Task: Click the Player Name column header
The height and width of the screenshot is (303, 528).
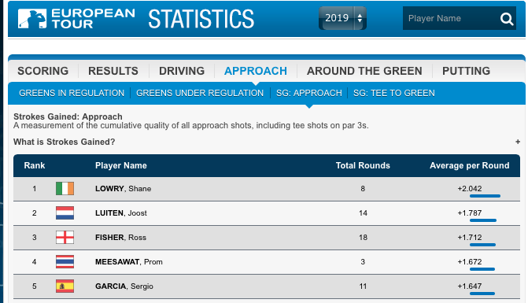Action: 121,165
